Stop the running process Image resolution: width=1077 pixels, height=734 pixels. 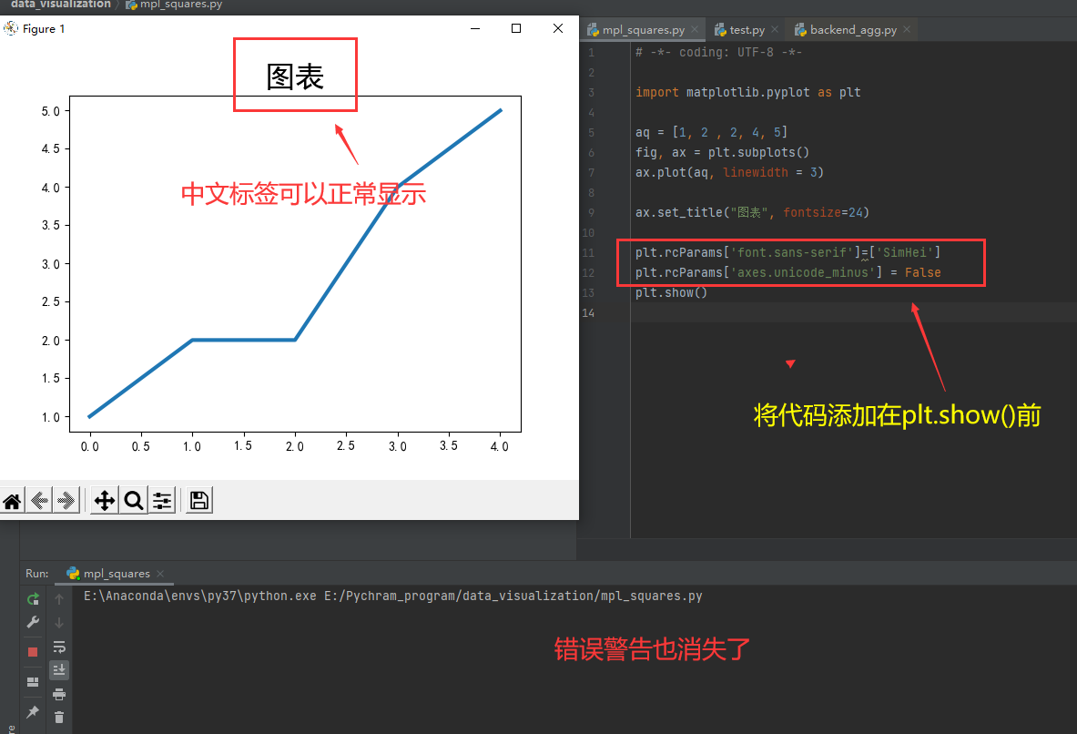[33, 650]
